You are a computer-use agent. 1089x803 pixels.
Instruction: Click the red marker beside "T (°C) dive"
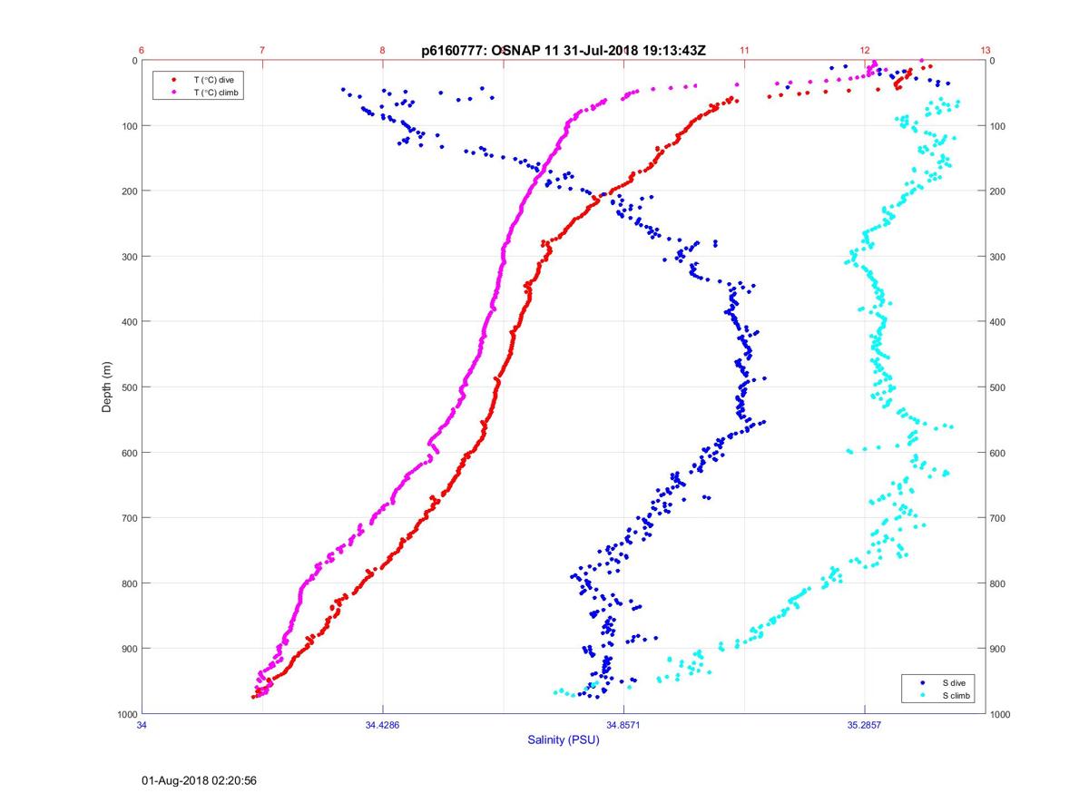point(173,80)
